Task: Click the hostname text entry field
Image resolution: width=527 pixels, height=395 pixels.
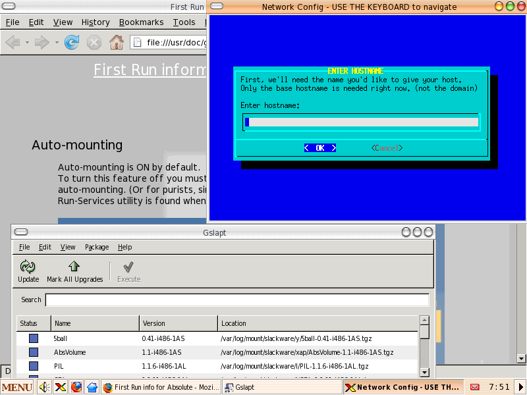Action: [361, 122]
